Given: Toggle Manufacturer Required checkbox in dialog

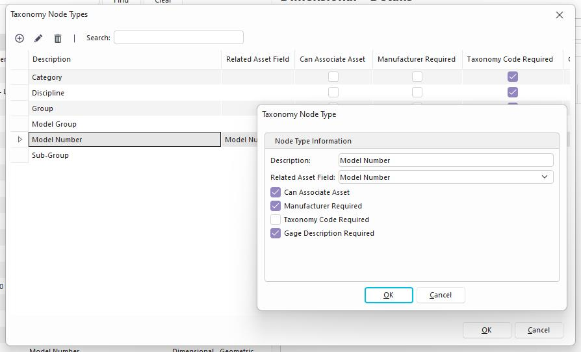Looking at the screenshot, I should tap(276, 206).
